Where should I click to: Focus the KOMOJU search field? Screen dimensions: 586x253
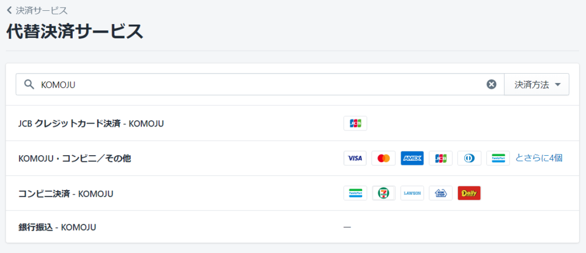pos(260,85)
